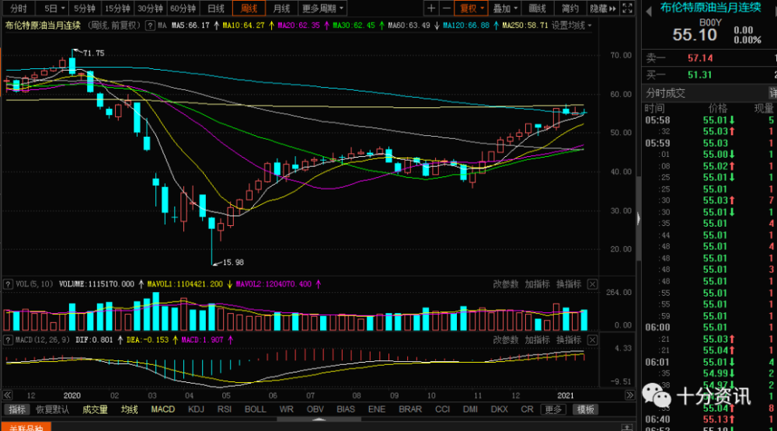
Task: Click 画线 draw line button
Action: [x=537, y=9]
